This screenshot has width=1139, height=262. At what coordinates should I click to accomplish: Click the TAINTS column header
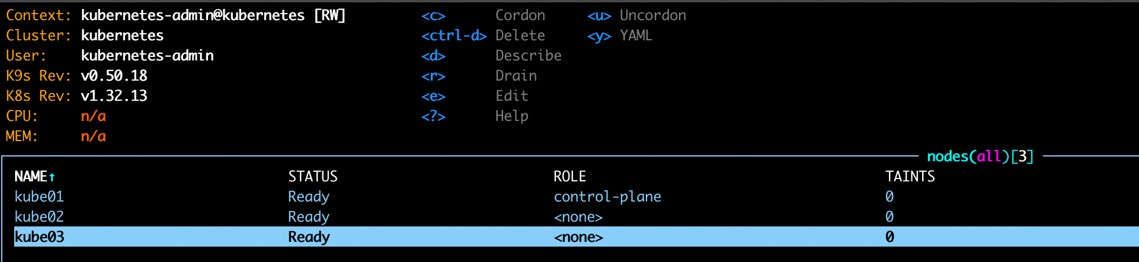(x=910, y=177)
